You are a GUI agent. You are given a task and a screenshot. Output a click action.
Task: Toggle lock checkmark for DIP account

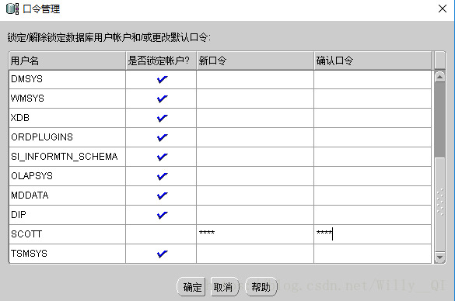pyautogui.click(x=162, y=215)
